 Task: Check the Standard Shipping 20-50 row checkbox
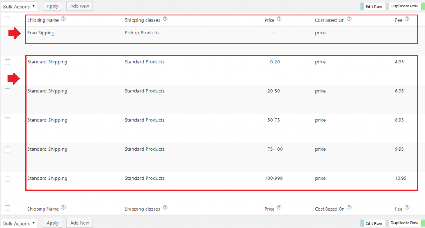point(7,91)
